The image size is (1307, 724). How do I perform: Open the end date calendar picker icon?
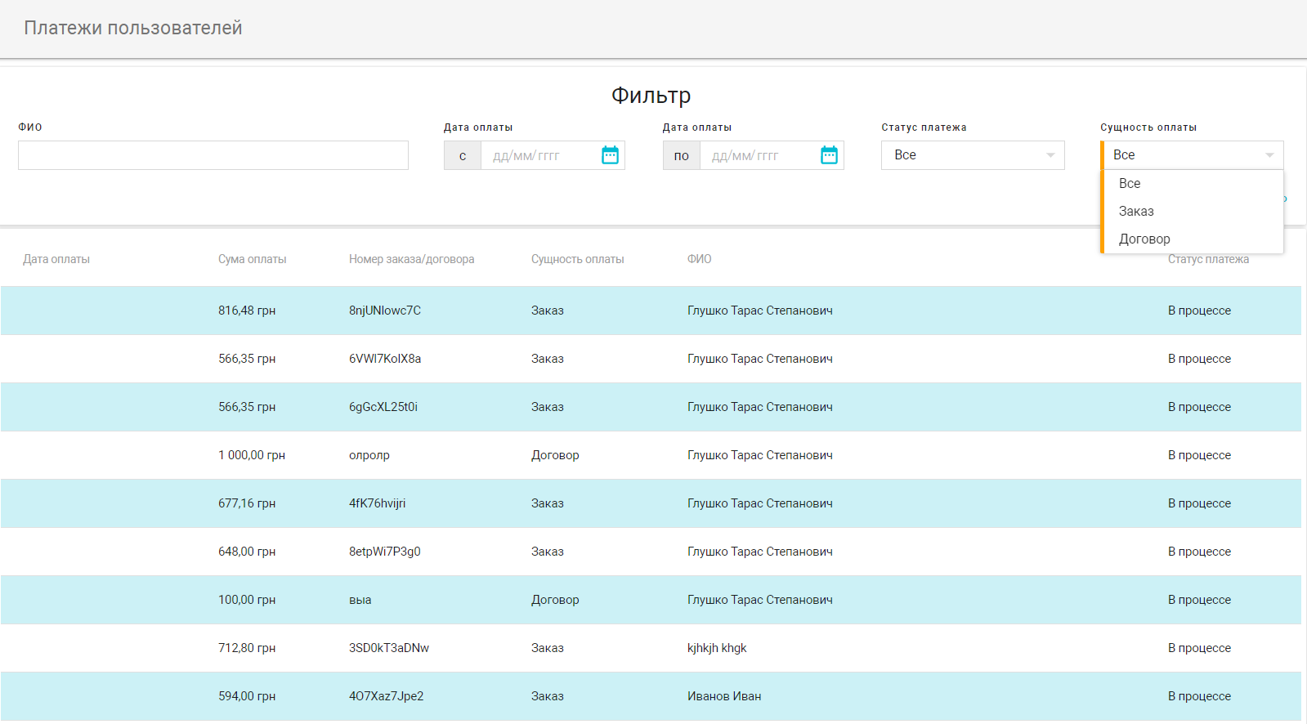(829, 155)
